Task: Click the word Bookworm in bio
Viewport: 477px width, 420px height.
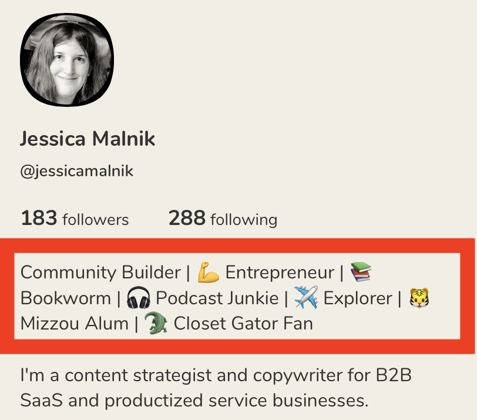Action: click(65, 298)
